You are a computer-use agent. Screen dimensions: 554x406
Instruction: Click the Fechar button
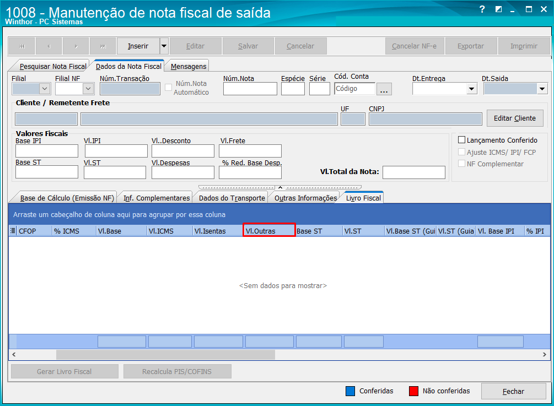513,391
